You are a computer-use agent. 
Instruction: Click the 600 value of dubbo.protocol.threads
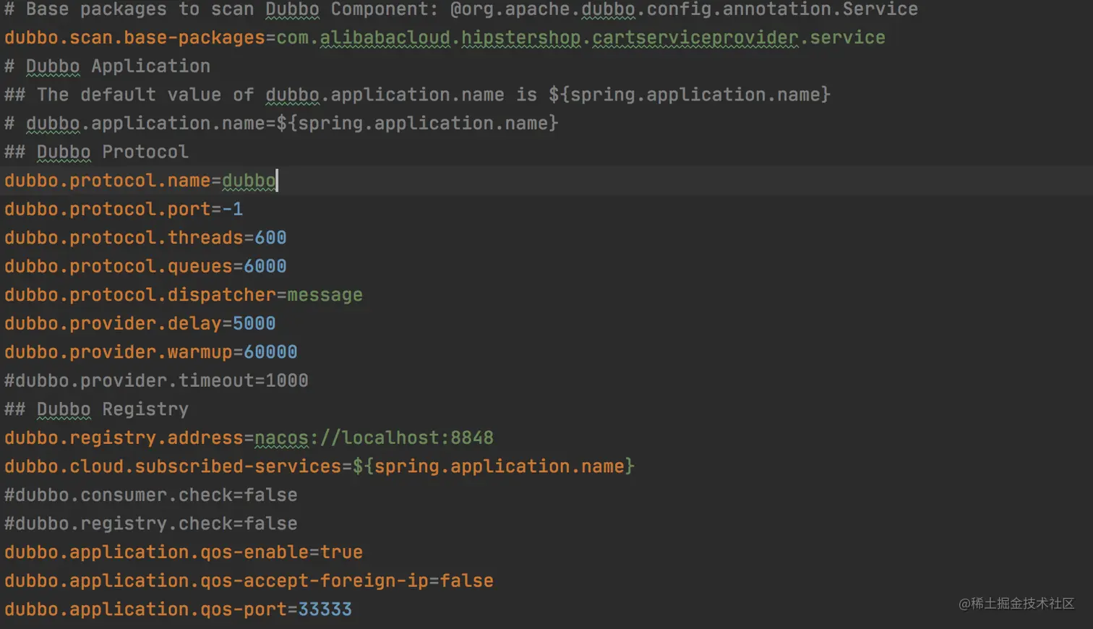point(271,238)
